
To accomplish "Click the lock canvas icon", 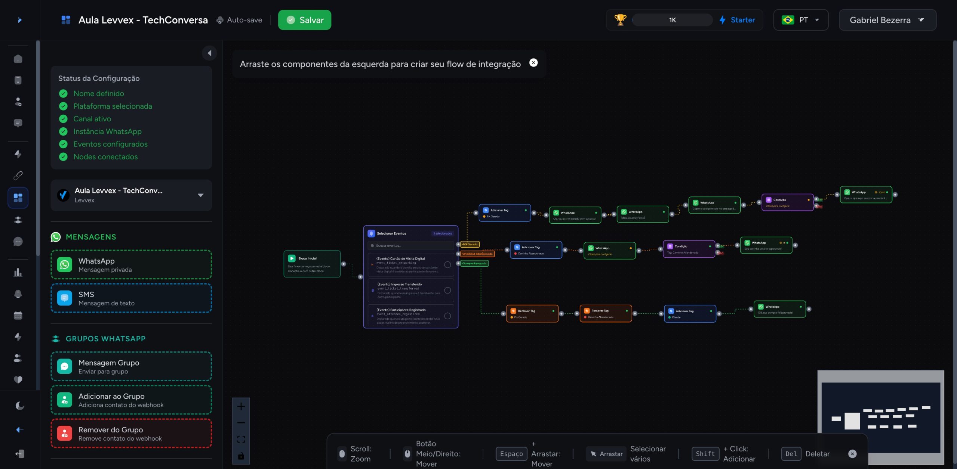I will tap(241, 456).
